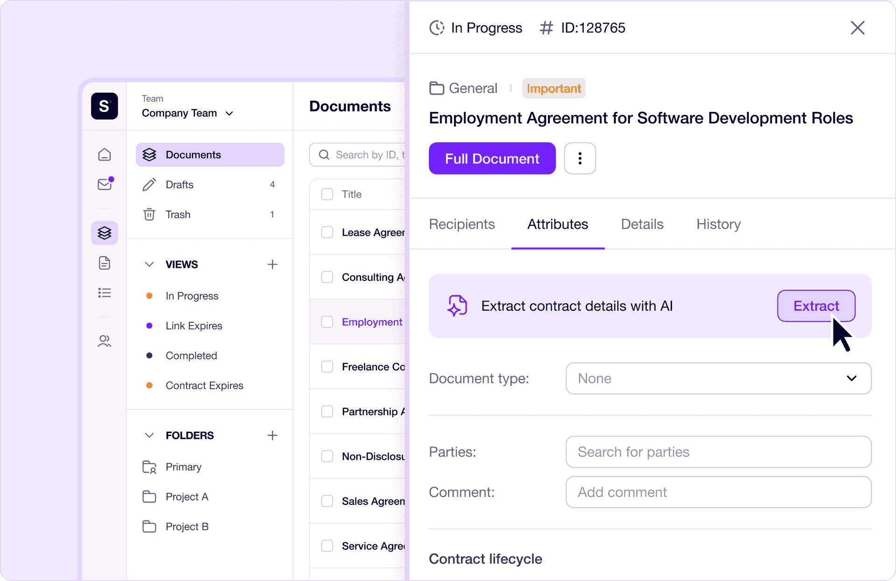
Task: Open the Document type dropdown
Action: 718,378
